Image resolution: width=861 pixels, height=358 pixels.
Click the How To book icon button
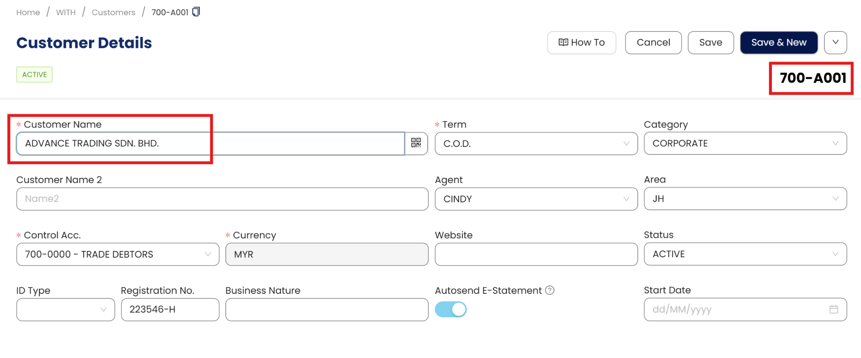tap(581, 42)
